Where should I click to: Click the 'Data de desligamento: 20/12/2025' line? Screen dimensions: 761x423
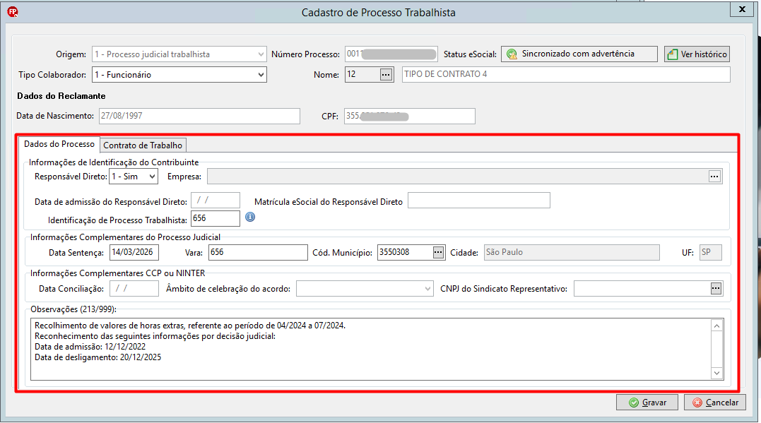click(x=98, y=357)
